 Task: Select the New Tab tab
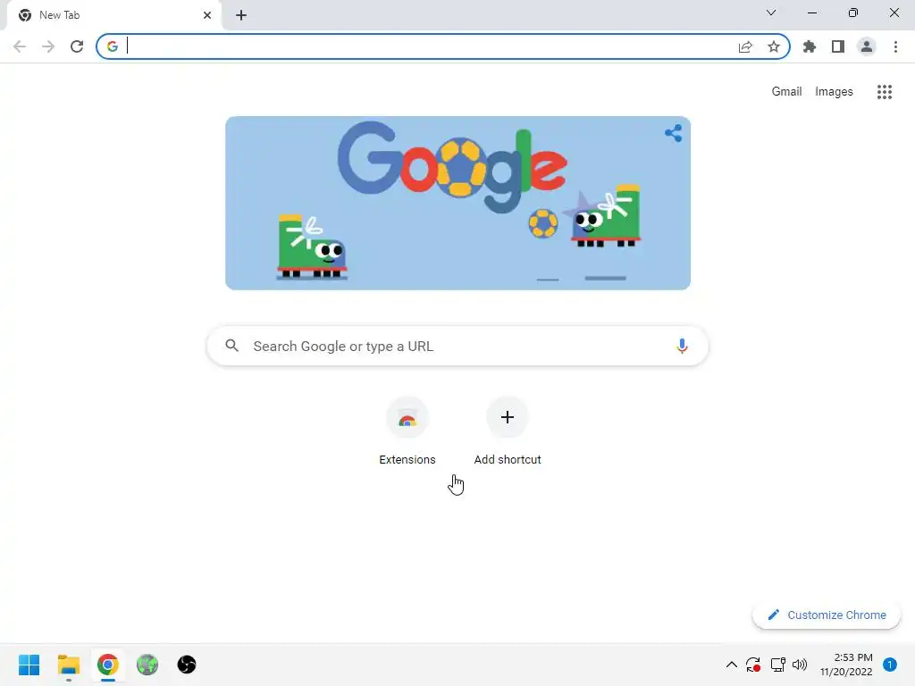coord(113,15)
